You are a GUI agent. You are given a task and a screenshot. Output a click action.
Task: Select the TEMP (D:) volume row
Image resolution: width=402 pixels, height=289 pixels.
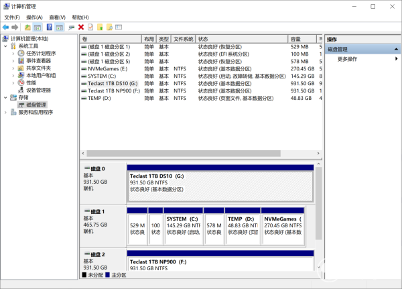[x=201, y=98]
